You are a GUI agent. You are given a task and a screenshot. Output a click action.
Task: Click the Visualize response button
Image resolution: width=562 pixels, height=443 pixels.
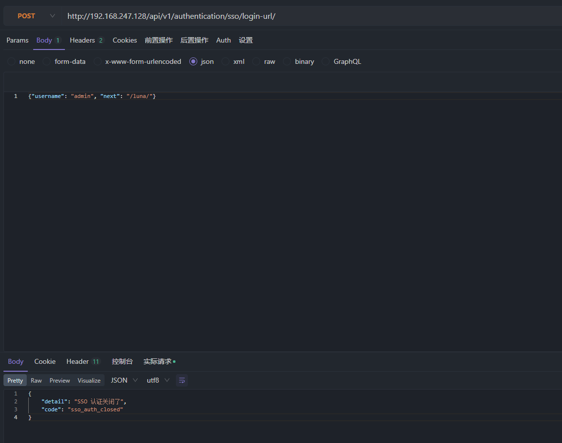89,380
